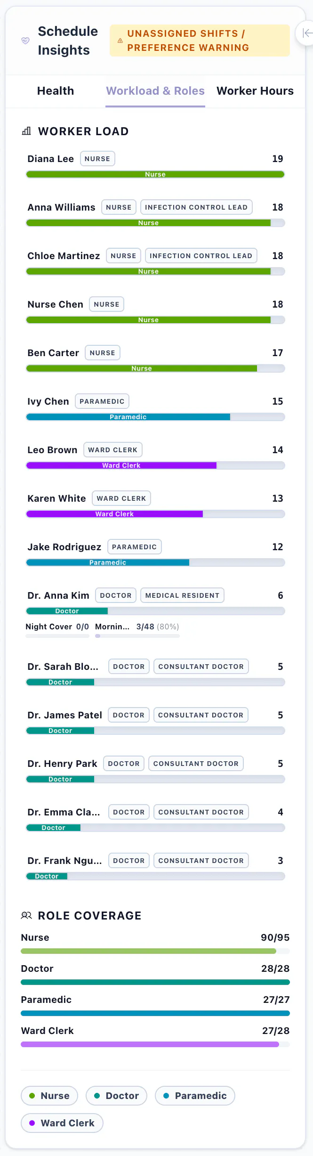The image size is (313, 1156).
Task: Open the Worker Hours tab
Action: click(x=255, y=91)
